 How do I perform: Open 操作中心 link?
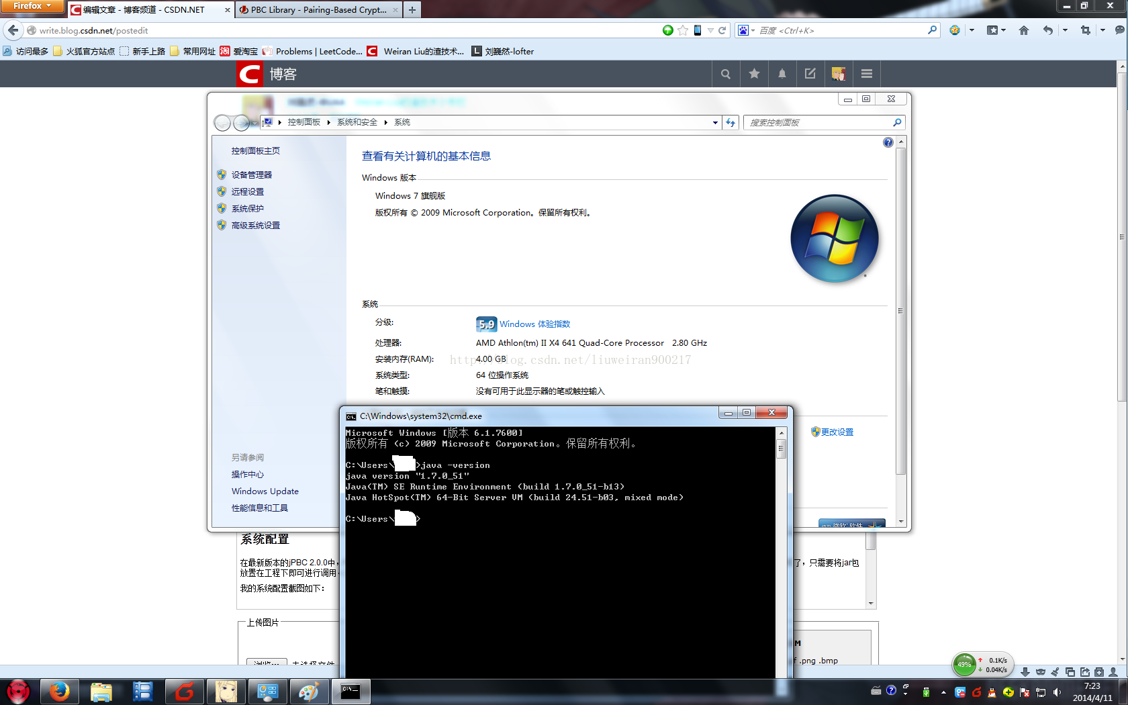click(x=248, y=474)
